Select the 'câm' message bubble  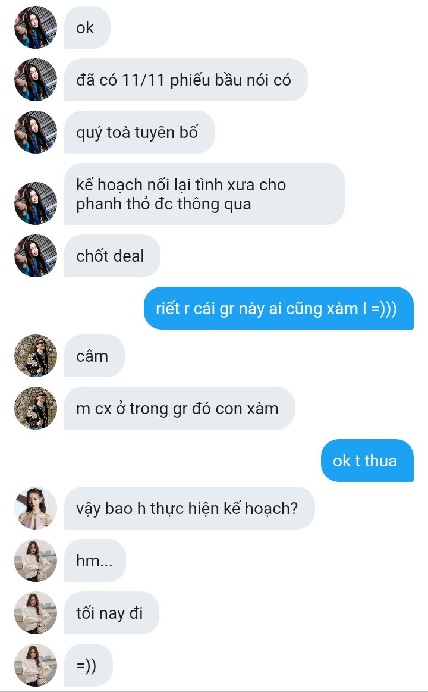point(95,356)
